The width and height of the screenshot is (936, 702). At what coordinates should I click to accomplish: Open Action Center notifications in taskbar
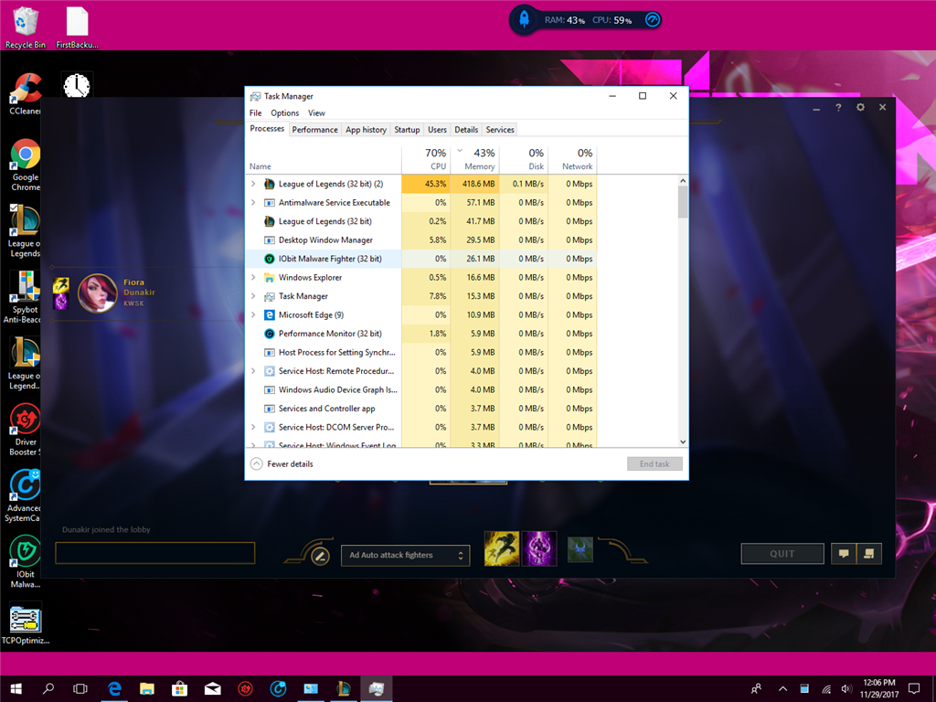[x=914, y=689]
